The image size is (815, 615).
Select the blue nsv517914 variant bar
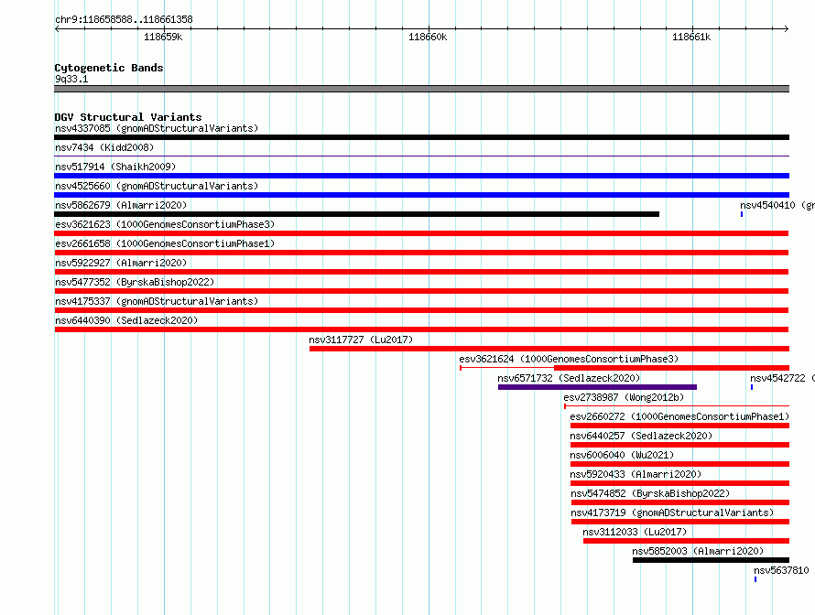tap(421, 176)
